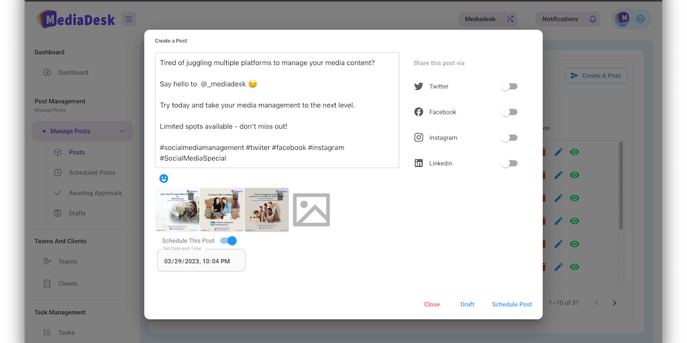Viewport: 687px width, 343px height.
Task: Click the Mediadesk switch workspace icon
Action: (x=510, y=19)
